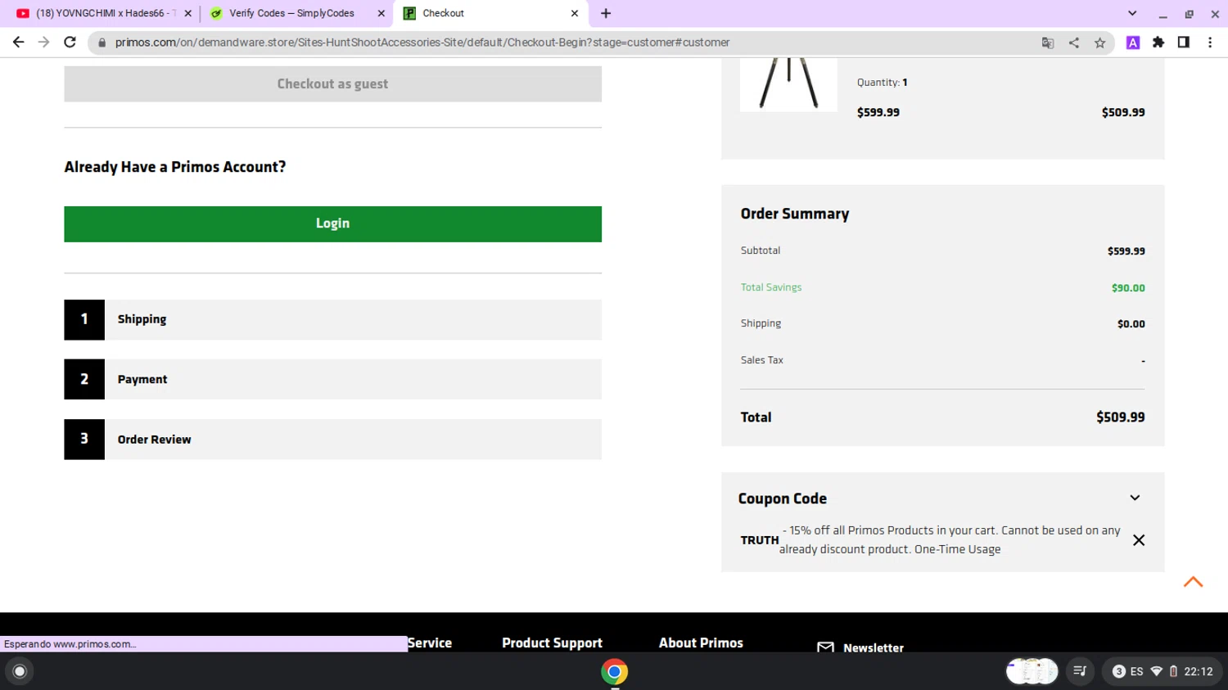Go back to the previous page

[18, 43]
